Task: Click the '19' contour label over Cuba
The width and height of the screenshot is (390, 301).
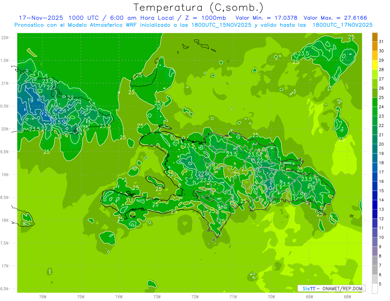Action: 30,100
